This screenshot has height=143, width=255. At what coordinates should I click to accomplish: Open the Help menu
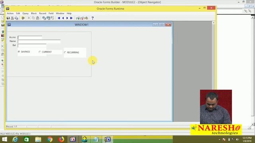tap(69, 13)
